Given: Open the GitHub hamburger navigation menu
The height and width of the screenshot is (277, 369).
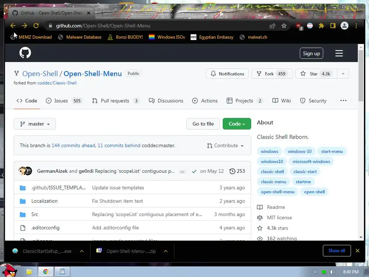Looking at the screenshot, I should tap(339, 53).
